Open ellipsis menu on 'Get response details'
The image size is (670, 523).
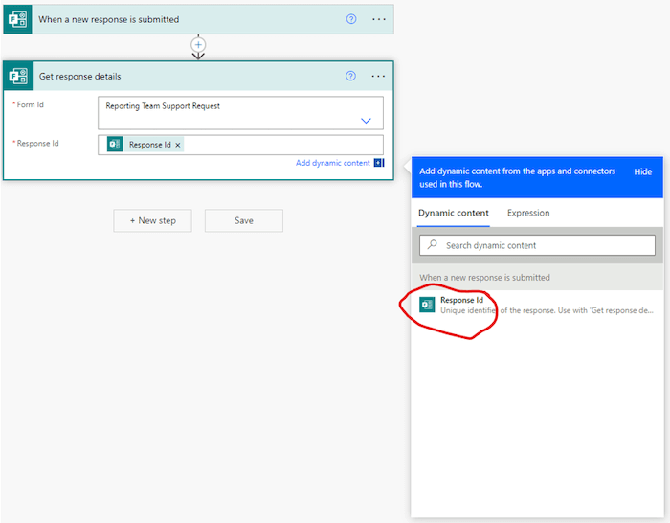tap(378, 76)
